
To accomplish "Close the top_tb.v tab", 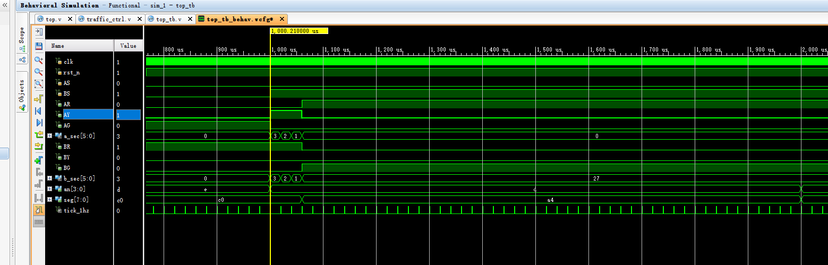I will (x=191, y=19).
